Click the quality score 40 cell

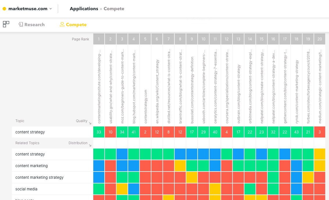pyautogui.click(x=215, y=132)
